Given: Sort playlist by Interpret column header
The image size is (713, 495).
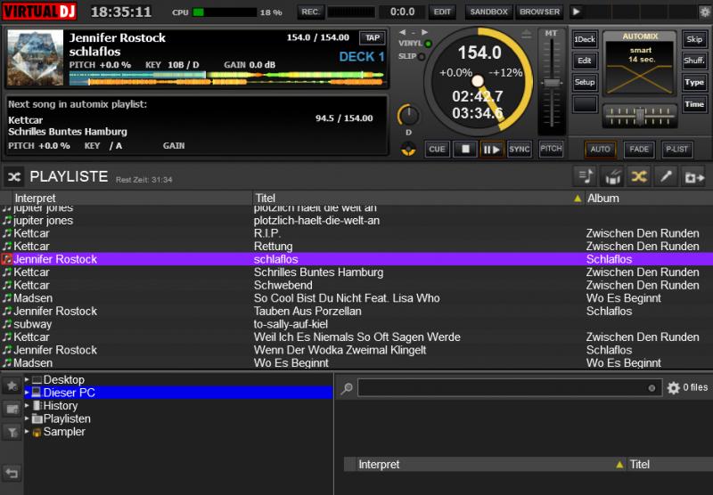Looking at the screenshot, I should click(x=132, y=198).
